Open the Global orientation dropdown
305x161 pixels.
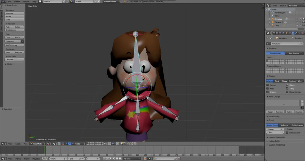pos(80,144)
